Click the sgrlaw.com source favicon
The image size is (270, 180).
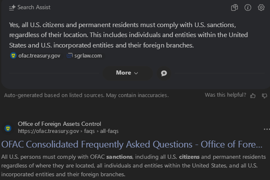point(70,55)
